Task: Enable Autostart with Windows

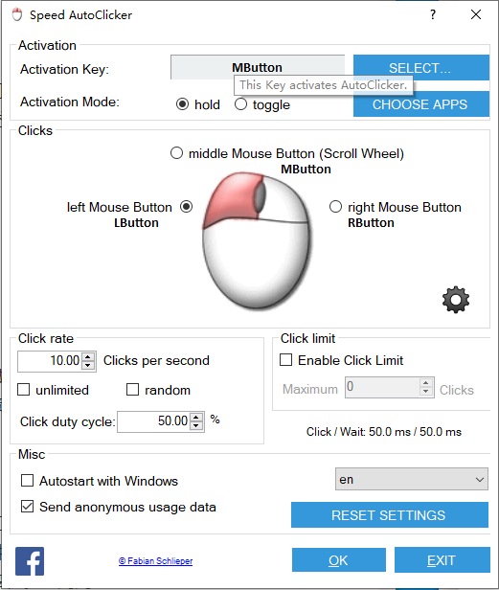Action: 27,481
